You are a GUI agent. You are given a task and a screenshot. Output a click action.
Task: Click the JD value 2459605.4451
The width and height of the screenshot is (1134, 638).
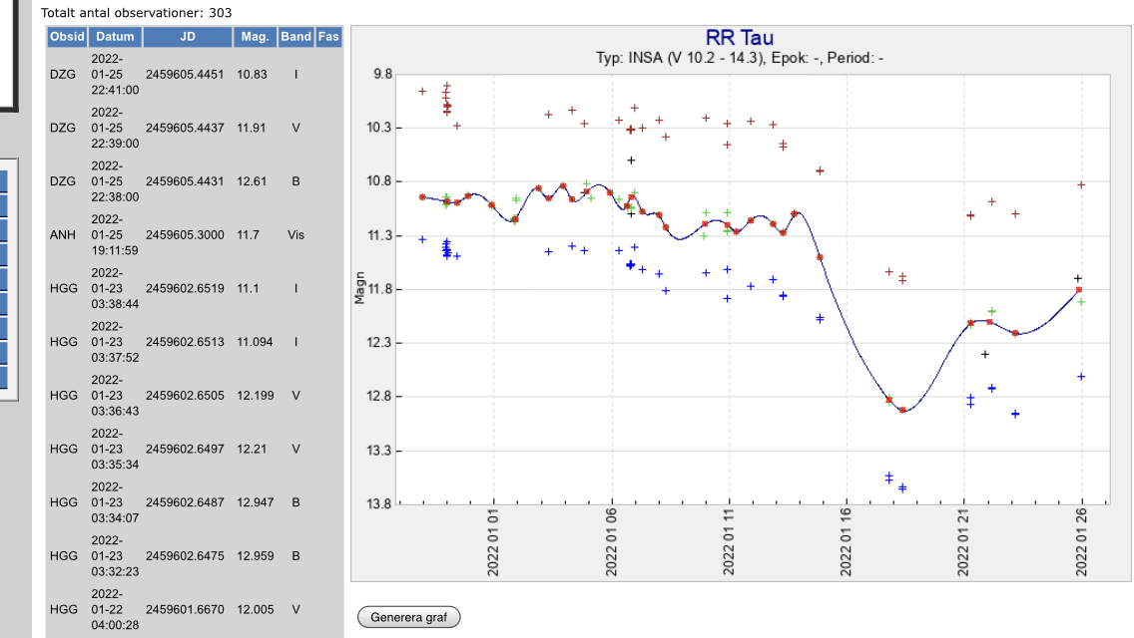point(184,74)
